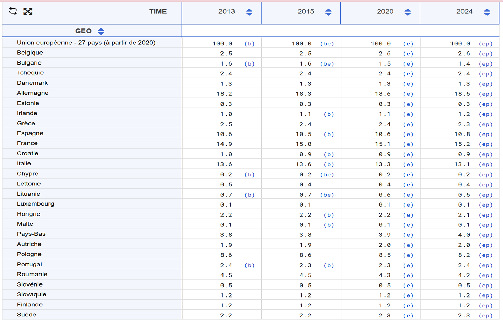
Task: Click the (ep) flag for France 2024
Action: tap(485, 144)
